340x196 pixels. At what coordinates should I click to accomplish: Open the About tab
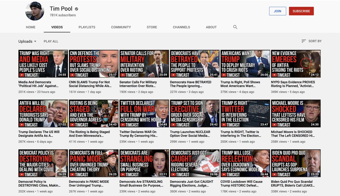tap(211, 27)
